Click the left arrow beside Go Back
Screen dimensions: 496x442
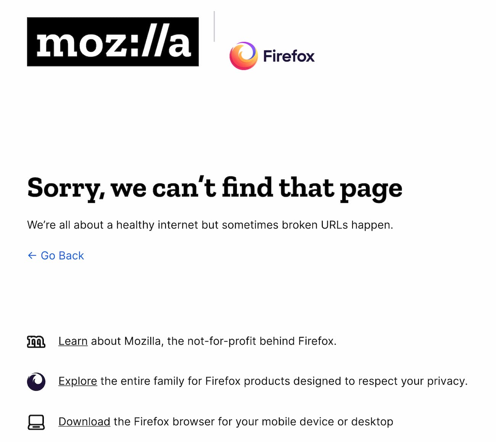[x=32, y=255]
